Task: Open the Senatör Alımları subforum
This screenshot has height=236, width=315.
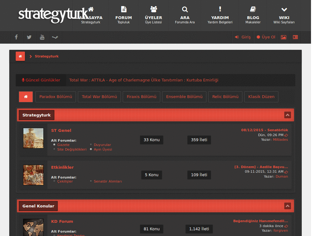Action: tap(108, 181)
